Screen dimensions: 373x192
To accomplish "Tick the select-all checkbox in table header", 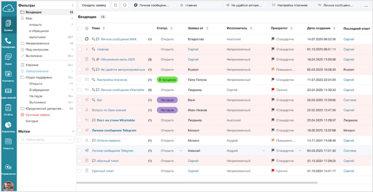I will (x=80, y=28).
